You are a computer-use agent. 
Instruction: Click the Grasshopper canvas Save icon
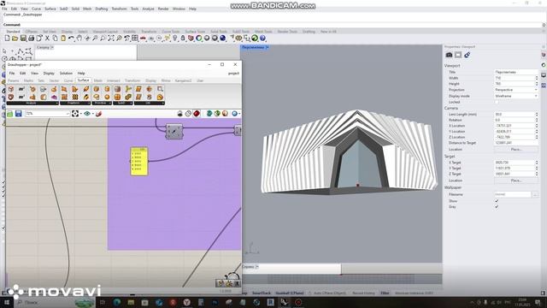click(18, 114)
